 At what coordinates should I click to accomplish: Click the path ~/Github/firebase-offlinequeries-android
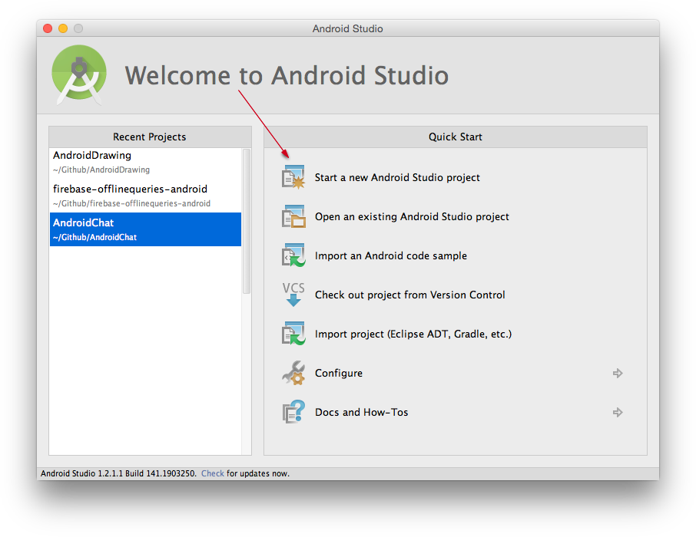(x=131, y=203)
